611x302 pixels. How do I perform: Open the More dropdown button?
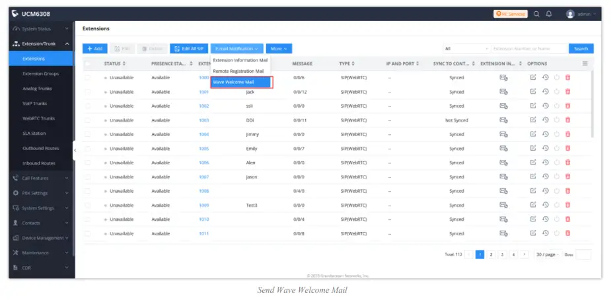click(279, 49)
